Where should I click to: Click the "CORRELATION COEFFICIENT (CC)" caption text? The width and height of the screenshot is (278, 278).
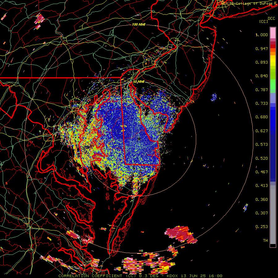pos(98,276)
